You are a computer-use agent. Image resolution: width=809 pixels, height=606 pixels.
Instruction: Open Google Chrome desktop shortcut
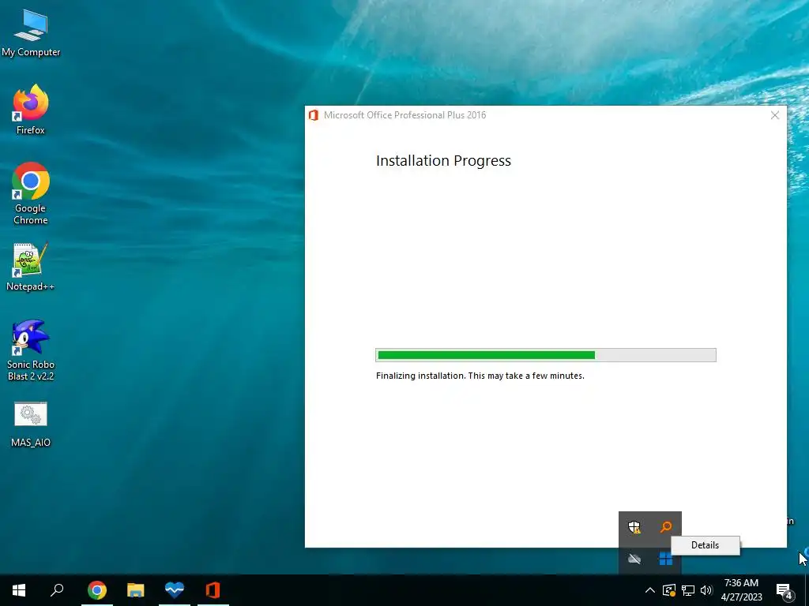click(31, 193)
